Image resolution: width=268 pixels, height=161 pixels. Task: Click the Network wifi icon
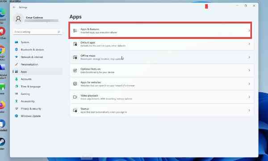coord(17,57)
